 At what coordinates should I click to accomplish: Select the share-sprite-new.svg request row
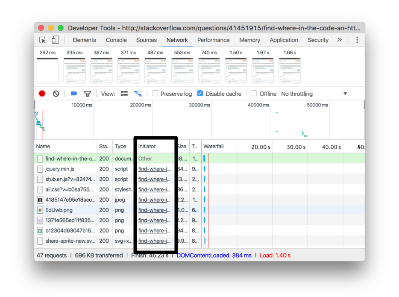(199, 241)
